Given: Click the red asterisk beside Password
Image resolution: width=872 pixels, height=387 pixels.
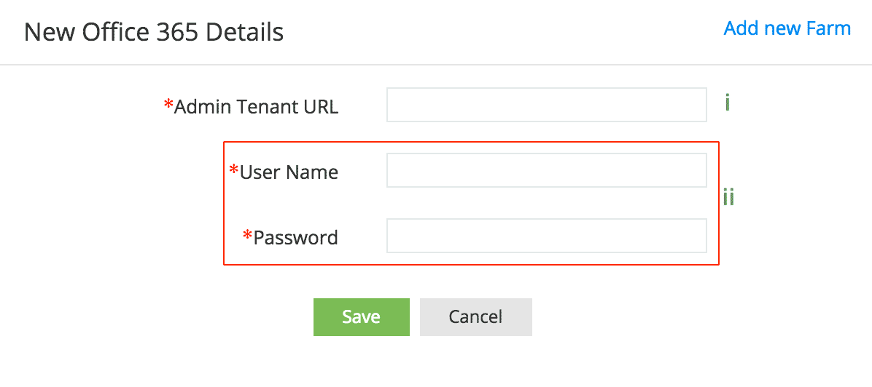Looking at the screenshot, I should [248, 236].
